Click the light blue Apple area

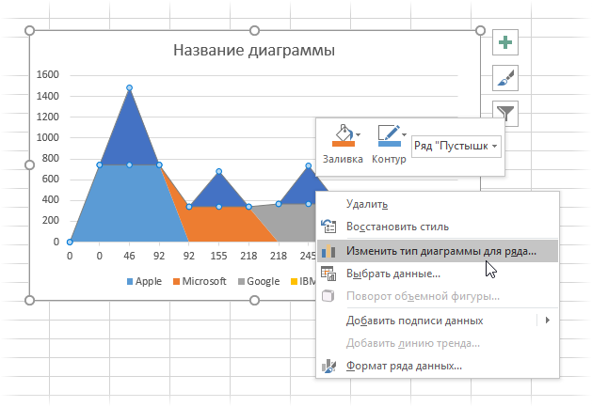point(128,206)
